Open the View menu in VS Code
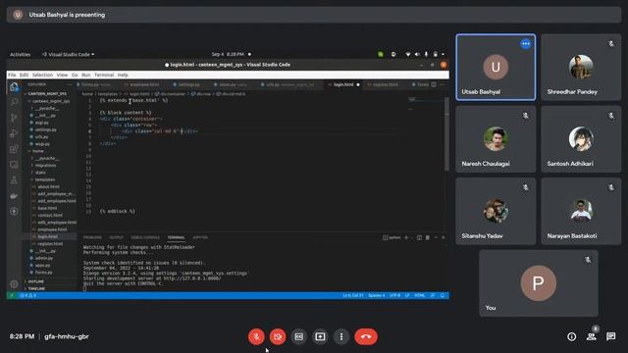Viewport: 628px width, 353px height. [62, 75]
